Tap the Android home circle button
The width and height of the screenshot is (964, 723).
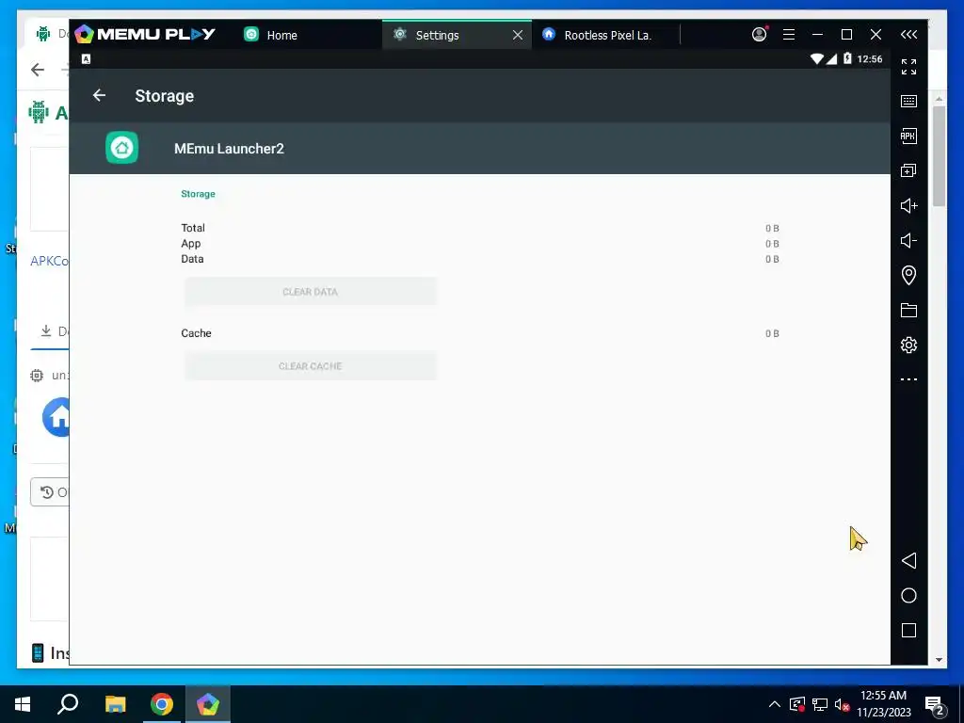pos(908,595)
